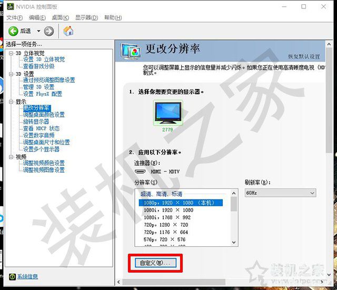Image resolution: width=337 pixels, height=290 pixels.
Task: Open 查看 HDCP 状态 task
Action: (x=41, y=128)
